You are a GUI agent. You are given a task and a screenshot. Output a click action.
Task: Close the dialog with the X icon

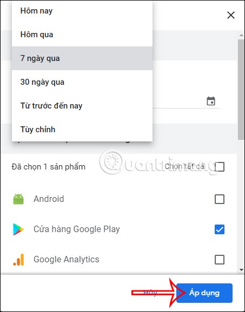click(231, 15)
